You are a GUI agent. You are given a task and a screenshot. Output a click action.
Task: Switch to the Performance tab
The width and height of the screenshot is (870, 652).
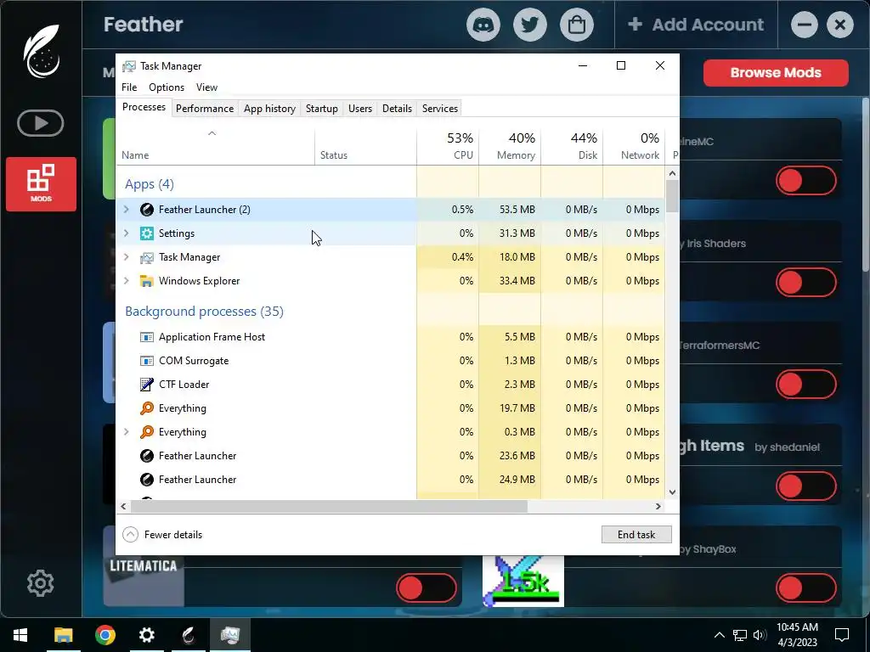point(205,109)
